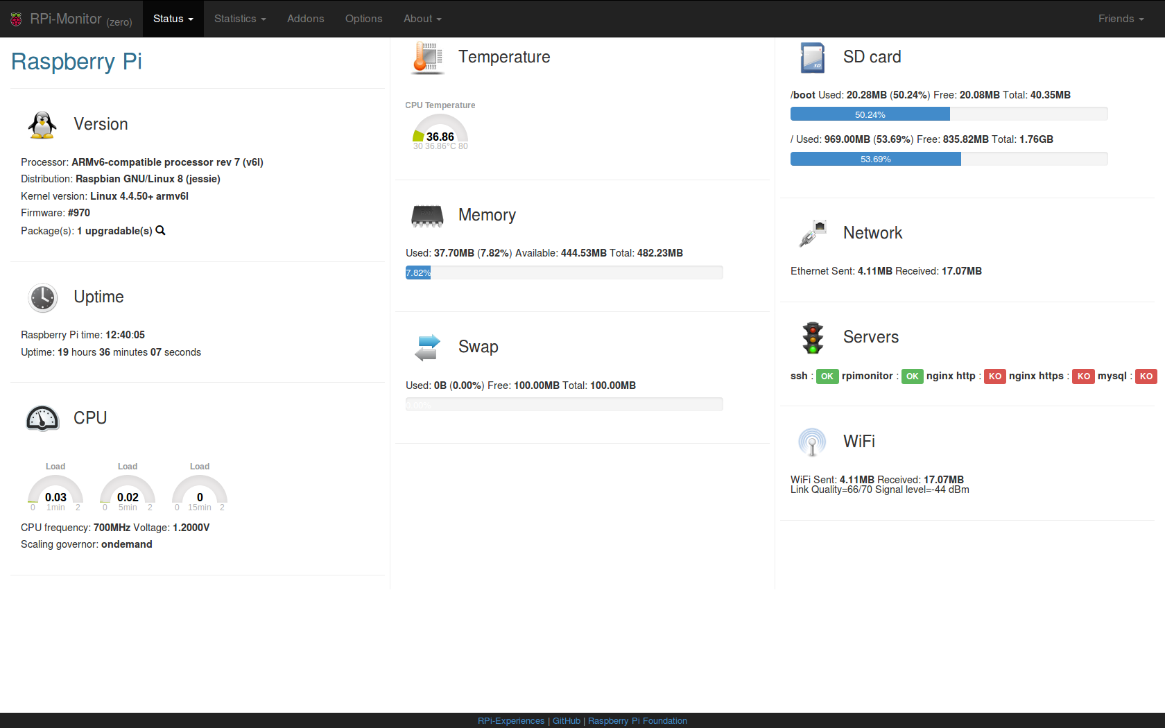Expand the Friends dropdown
The width and height of the screenshot is (1165, 728).
(1121, 19)
